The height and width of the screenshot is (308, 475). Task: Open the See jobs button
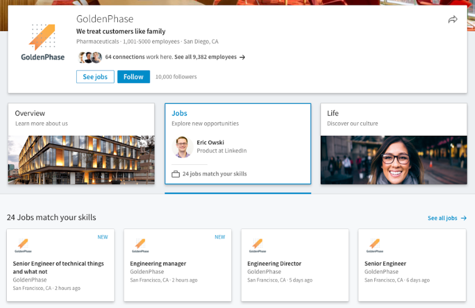(x=95, y=77)
